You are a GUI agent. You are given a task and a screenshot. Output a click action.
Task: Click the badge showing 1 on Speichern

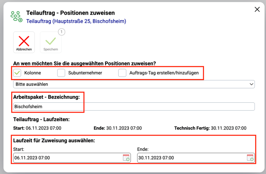(x=62, y=32)
